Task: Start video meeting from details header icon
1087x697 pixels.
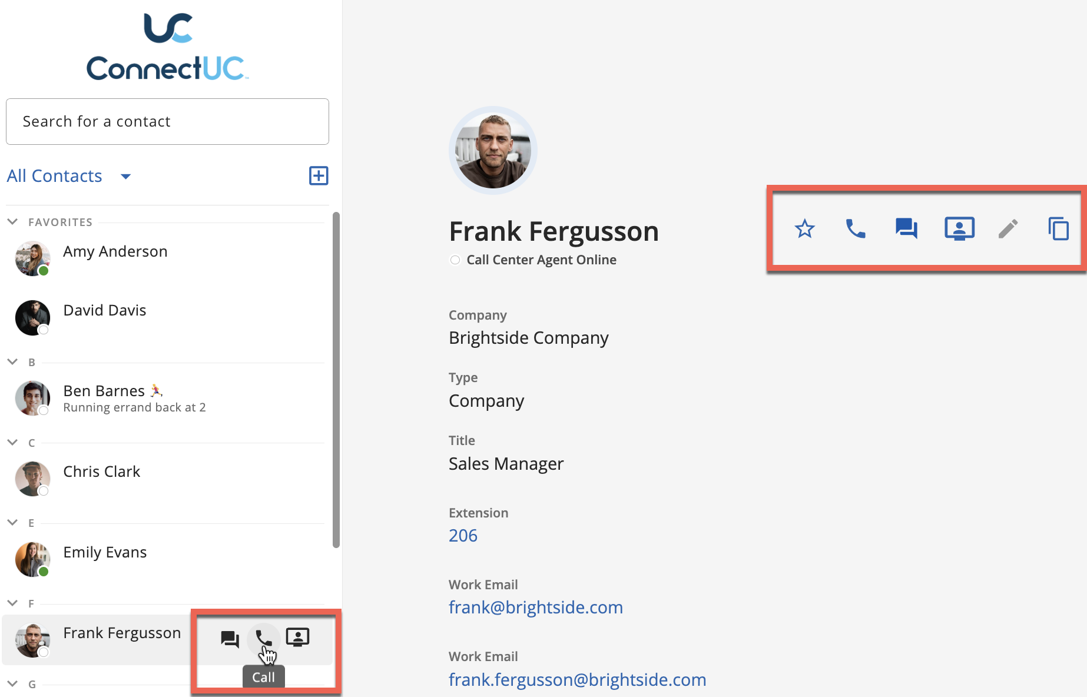Action: 959,228
